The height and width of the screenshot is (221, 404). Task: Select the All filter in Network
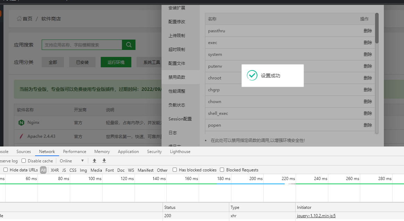click(x=43, y=170)
